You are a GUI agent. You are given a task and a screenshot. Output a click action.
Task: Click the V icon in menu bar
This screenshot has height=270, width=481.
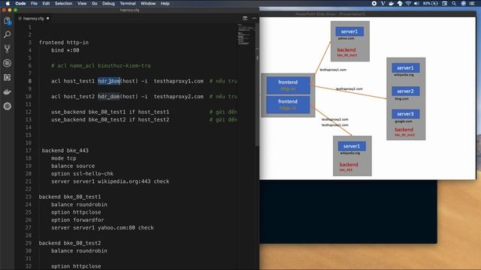coord(383,3)
